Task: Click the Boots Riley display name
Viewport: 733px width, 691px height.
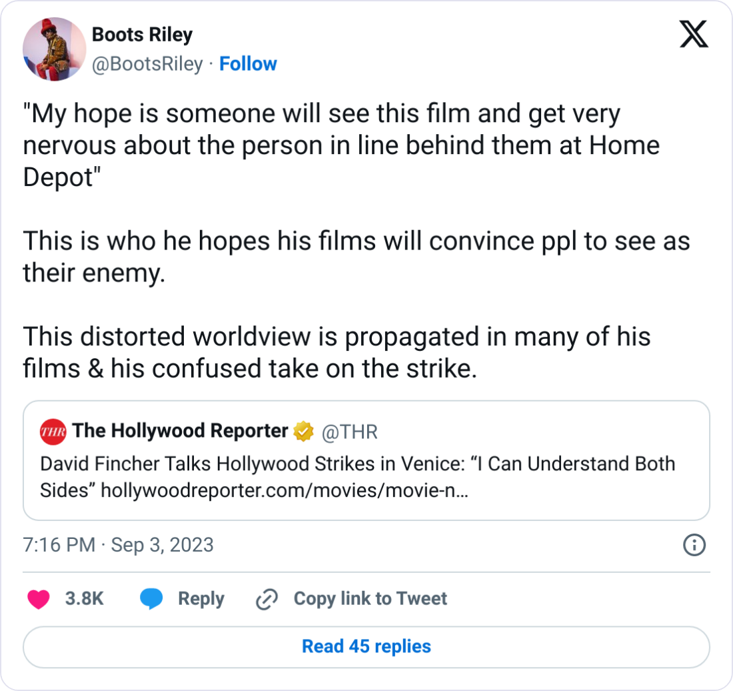Action: click(x=141, y=34)
